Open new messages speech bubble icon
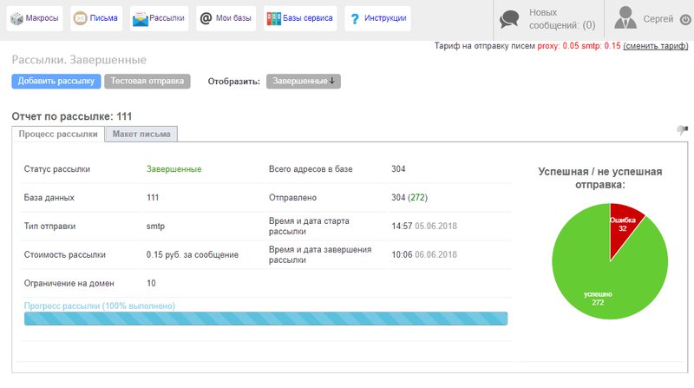The height and width of the screenshot is (388, 694). (x=510, y=19)
